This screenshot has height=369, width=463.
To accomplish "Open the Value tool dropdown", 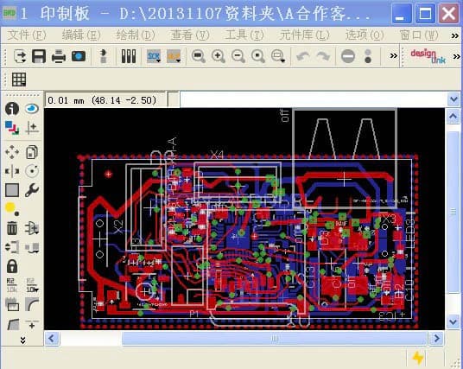I will 32,285.
